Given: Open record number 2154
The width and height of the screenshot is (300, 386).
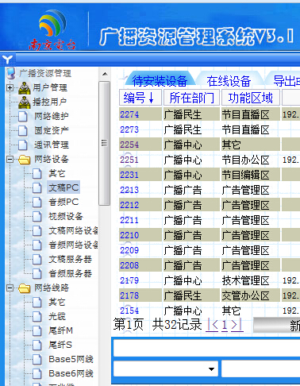Looking at the screenshot, I should tap(129, 311).
